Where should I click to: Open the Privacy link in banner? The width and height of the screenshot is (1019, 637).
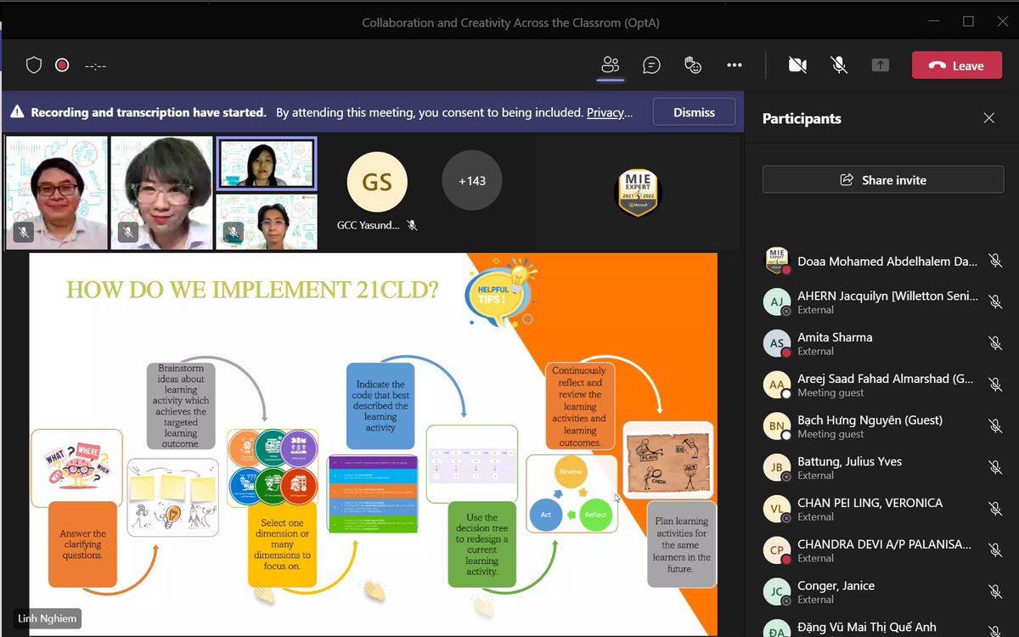click(610, 112)
